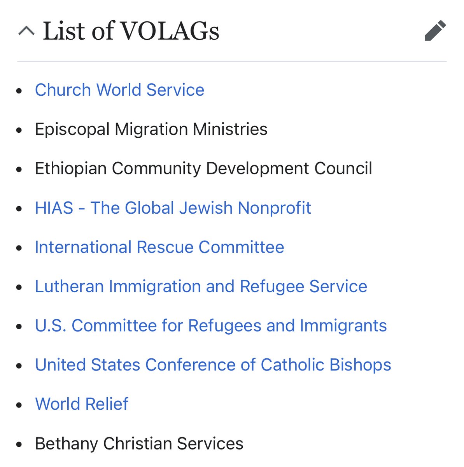Viewport: 464px width, 467px height.
Task: Click the Bethany Christian Services entry
Action: click(x=139, y=444)
